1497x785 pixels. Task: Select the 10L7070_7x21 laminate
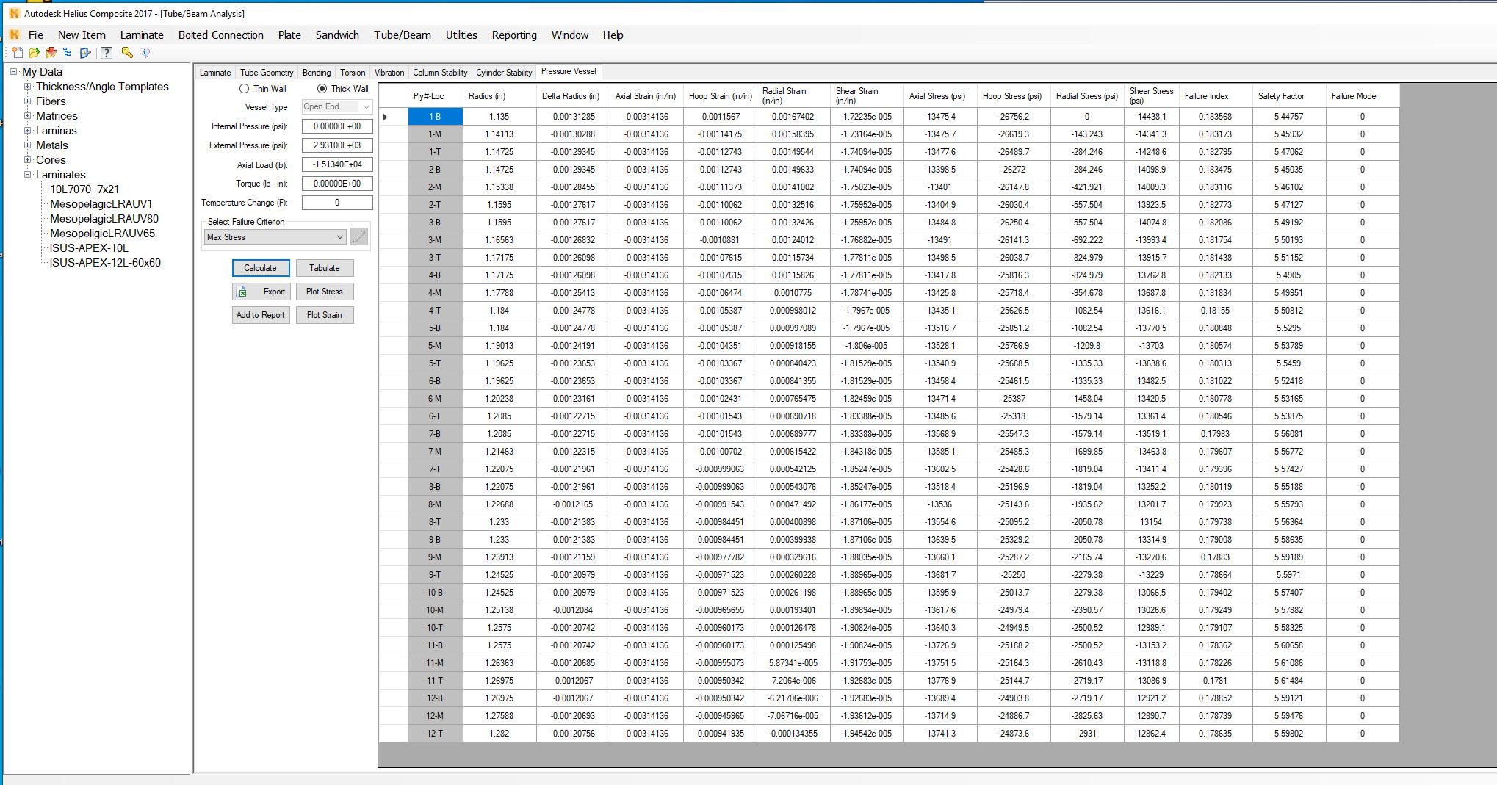point(84,189)
